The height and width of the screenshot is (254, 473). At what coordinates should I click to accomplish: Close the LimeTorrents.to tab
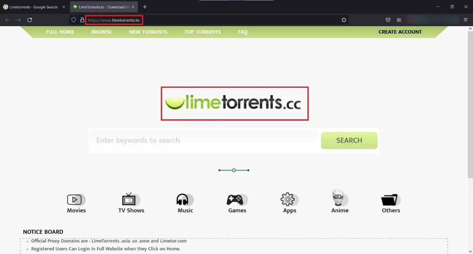pyautogui.click(x=133, y=7)
